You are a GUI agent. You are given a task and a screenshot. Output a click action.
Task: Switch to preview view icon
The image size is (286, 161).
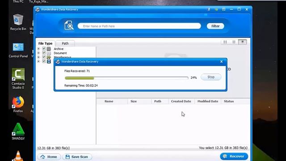(x=242, y=42)
